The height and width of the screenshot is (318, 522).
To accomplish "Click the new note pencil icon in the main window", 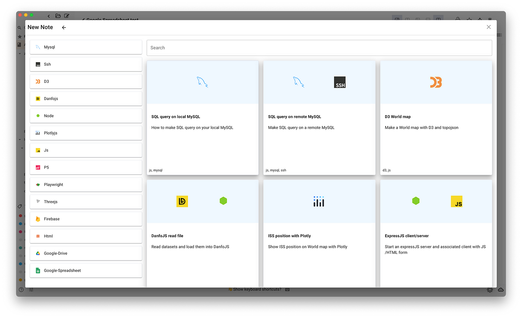I will [67, 16].
